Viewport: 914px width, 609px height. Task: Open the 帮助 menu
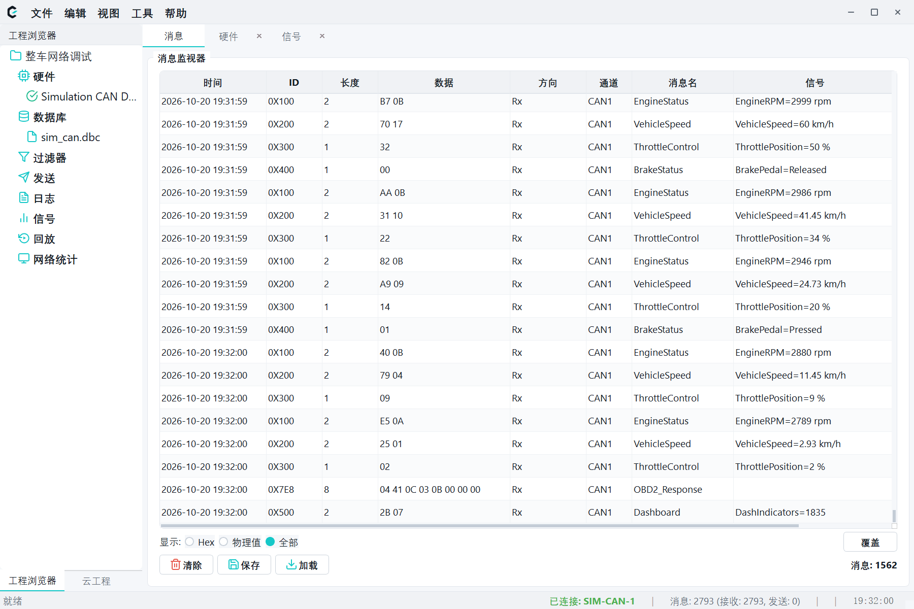tap(176, 13)
